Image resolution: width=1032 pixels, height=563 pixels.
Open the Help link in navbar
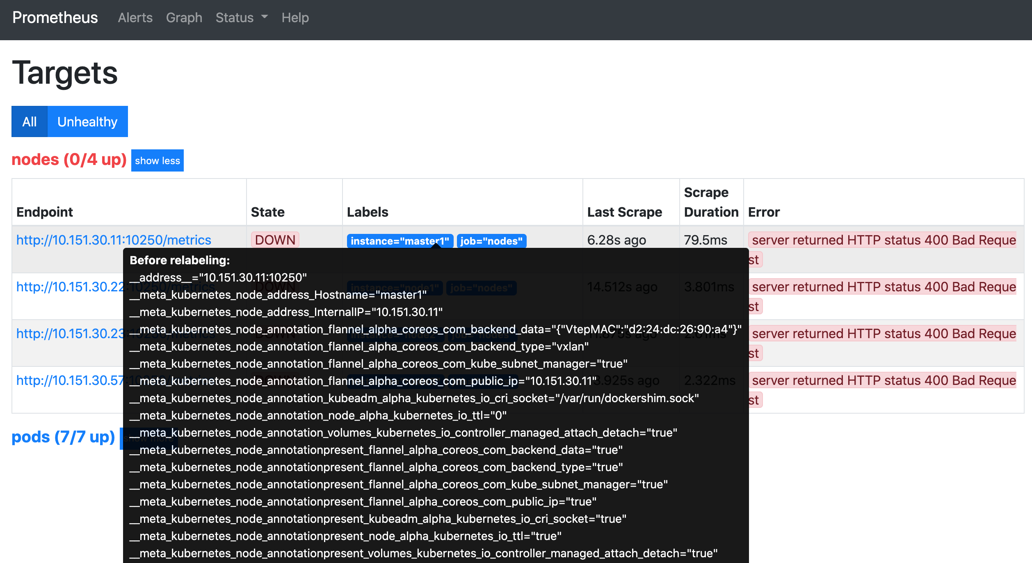coord(295,18)
